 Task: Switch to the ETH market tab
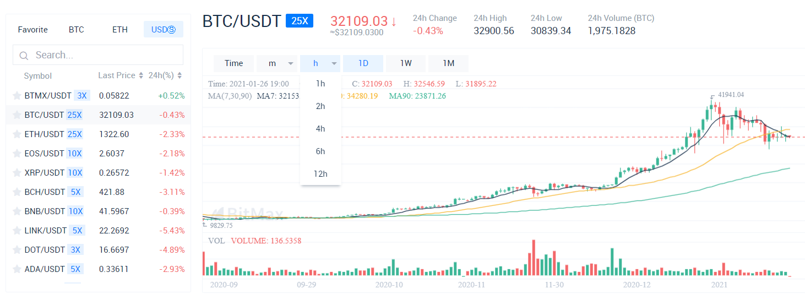pyautogui.click(x=120, y=30)
